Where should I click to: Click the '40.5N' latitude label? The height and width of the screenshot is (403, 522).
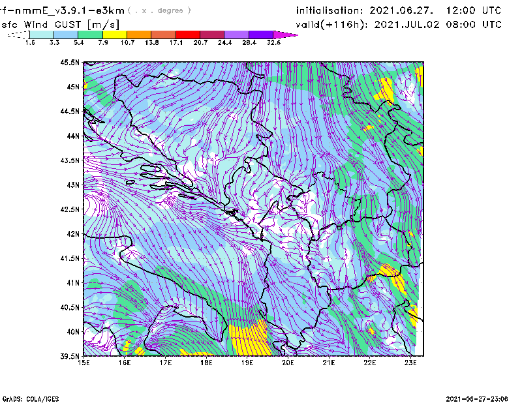coord(70,308)
